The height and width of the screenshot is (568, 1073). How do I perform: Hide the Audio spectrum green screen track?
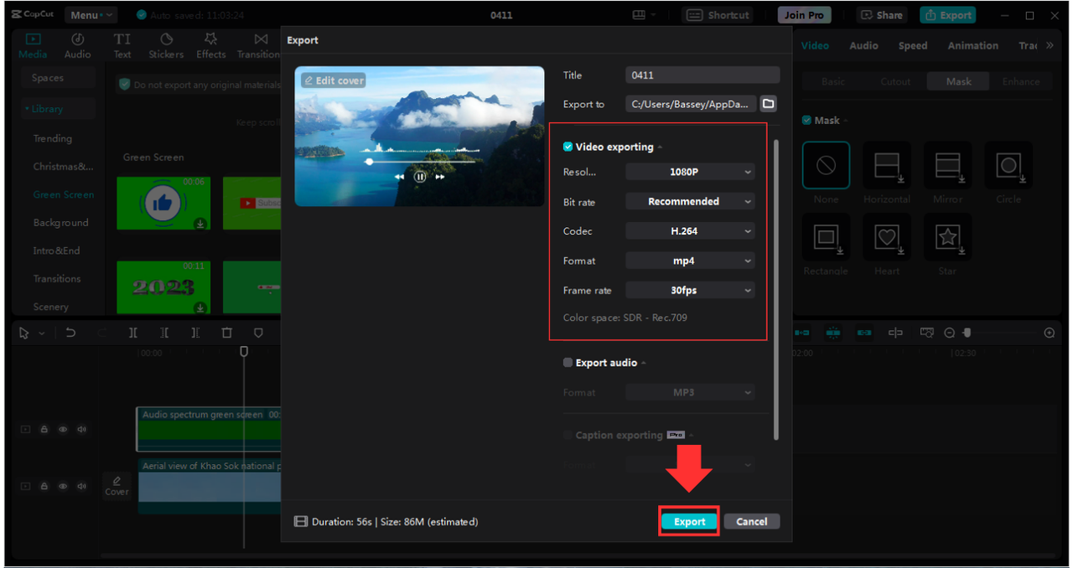click(x=63, y=429)
